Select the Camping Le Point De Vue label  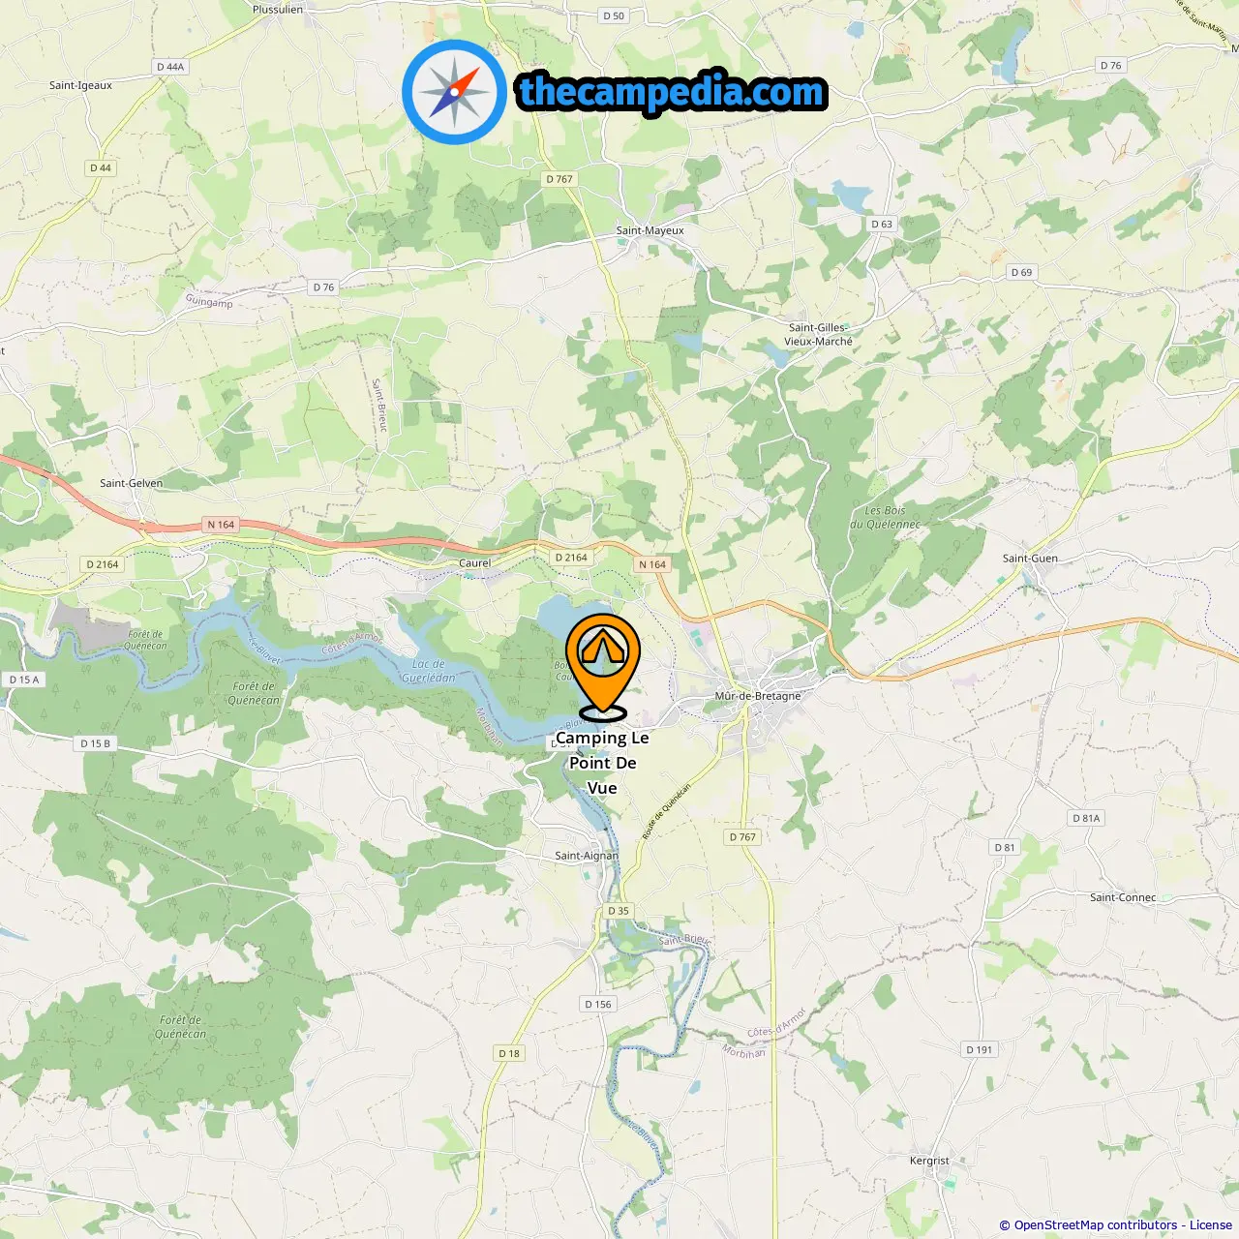(602, 763)
